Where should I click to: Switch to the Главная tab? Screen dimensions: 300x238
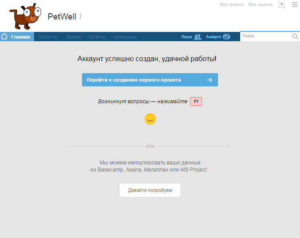pos(17,36)
